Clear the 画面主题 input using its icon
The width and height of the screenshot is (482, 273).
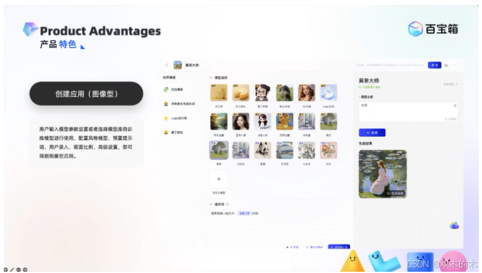click(455, 105)
